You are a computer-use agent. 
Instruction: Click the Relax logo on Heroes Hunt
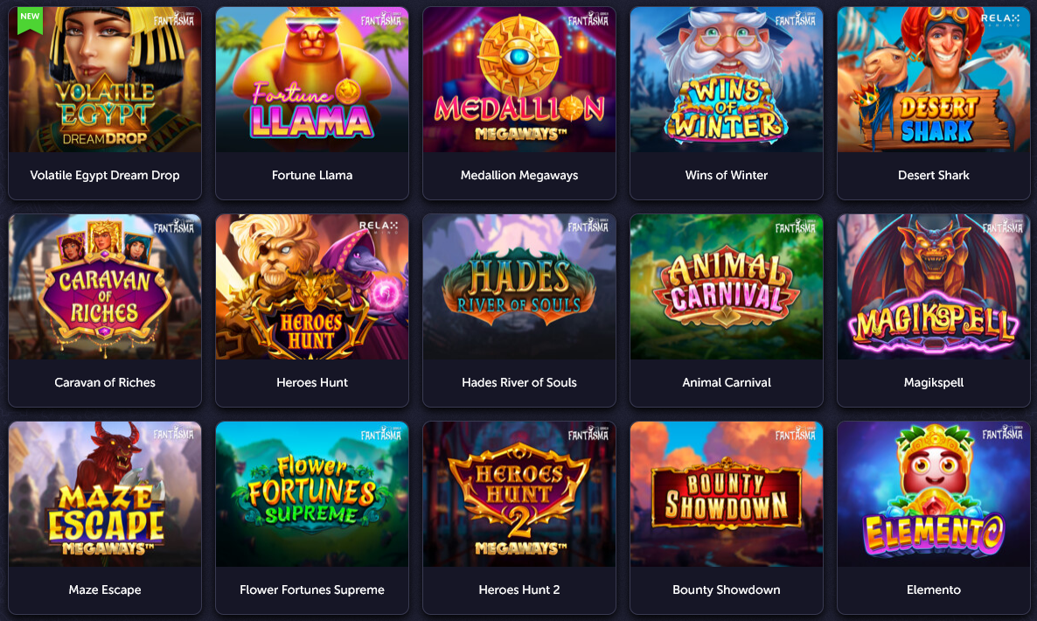coord(379,227)
